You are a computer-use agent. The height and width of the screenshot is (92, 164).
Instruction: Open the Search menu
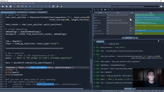pos(4,3)
